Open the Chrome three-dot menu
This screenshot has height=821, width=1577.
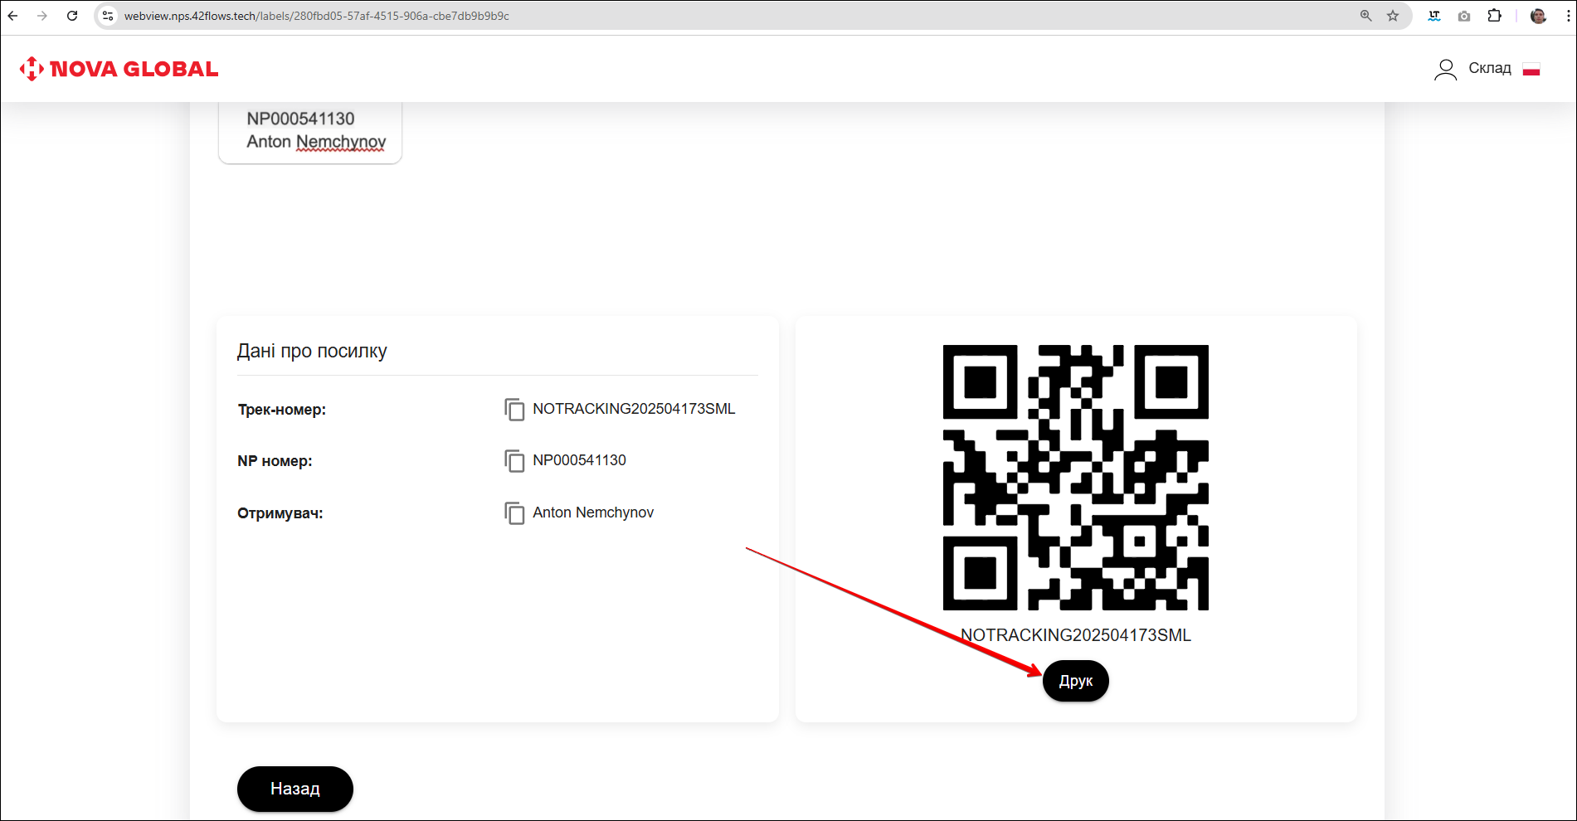[1567, 16]
